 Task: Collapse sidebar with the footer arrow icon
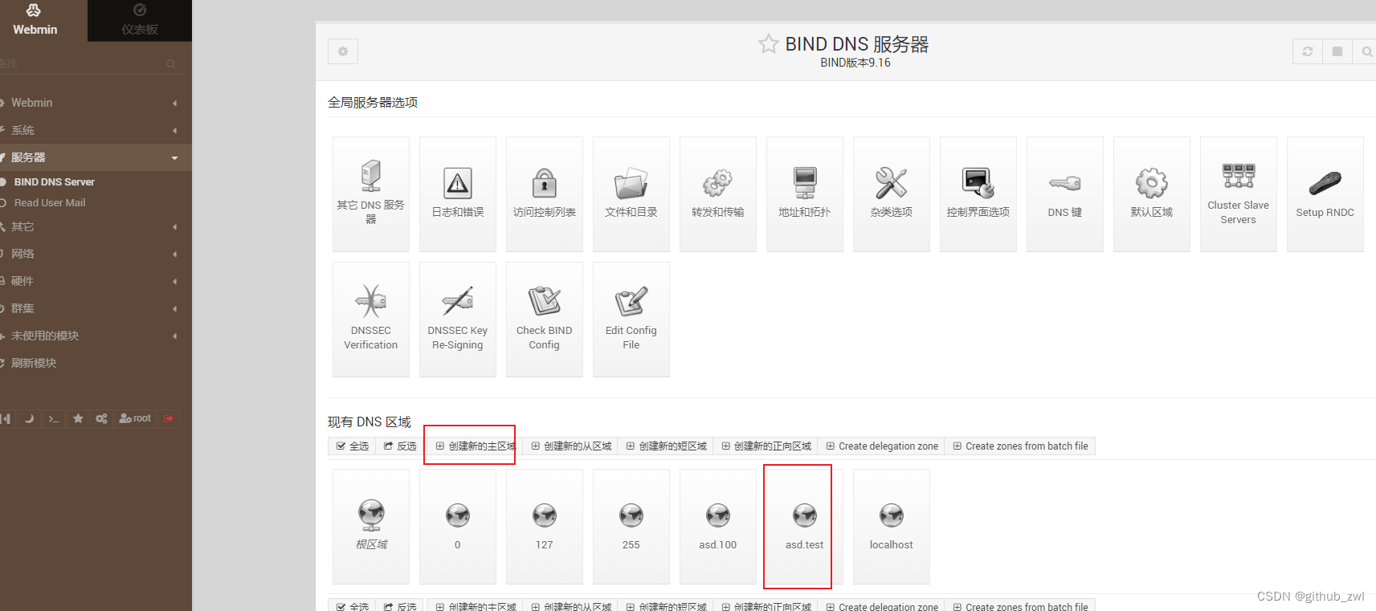(x=6, y=418)
